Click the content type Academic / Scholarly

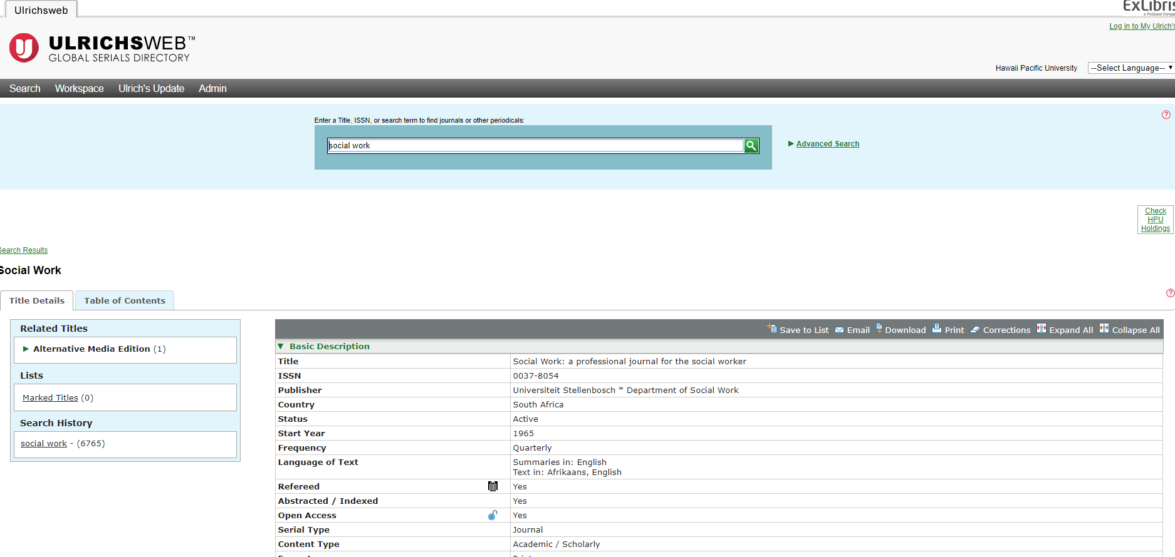coord(556,544)
